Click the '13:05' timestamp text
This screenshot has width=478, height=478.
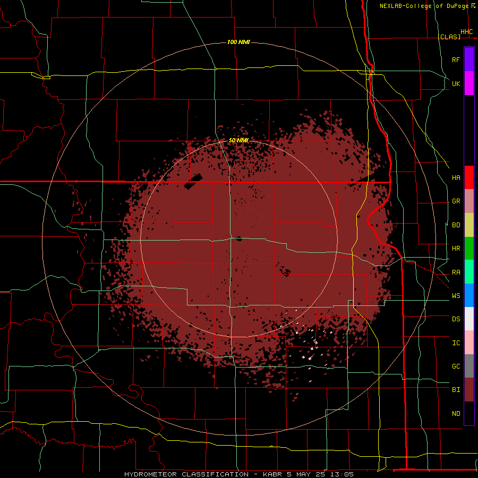[343, 474]
